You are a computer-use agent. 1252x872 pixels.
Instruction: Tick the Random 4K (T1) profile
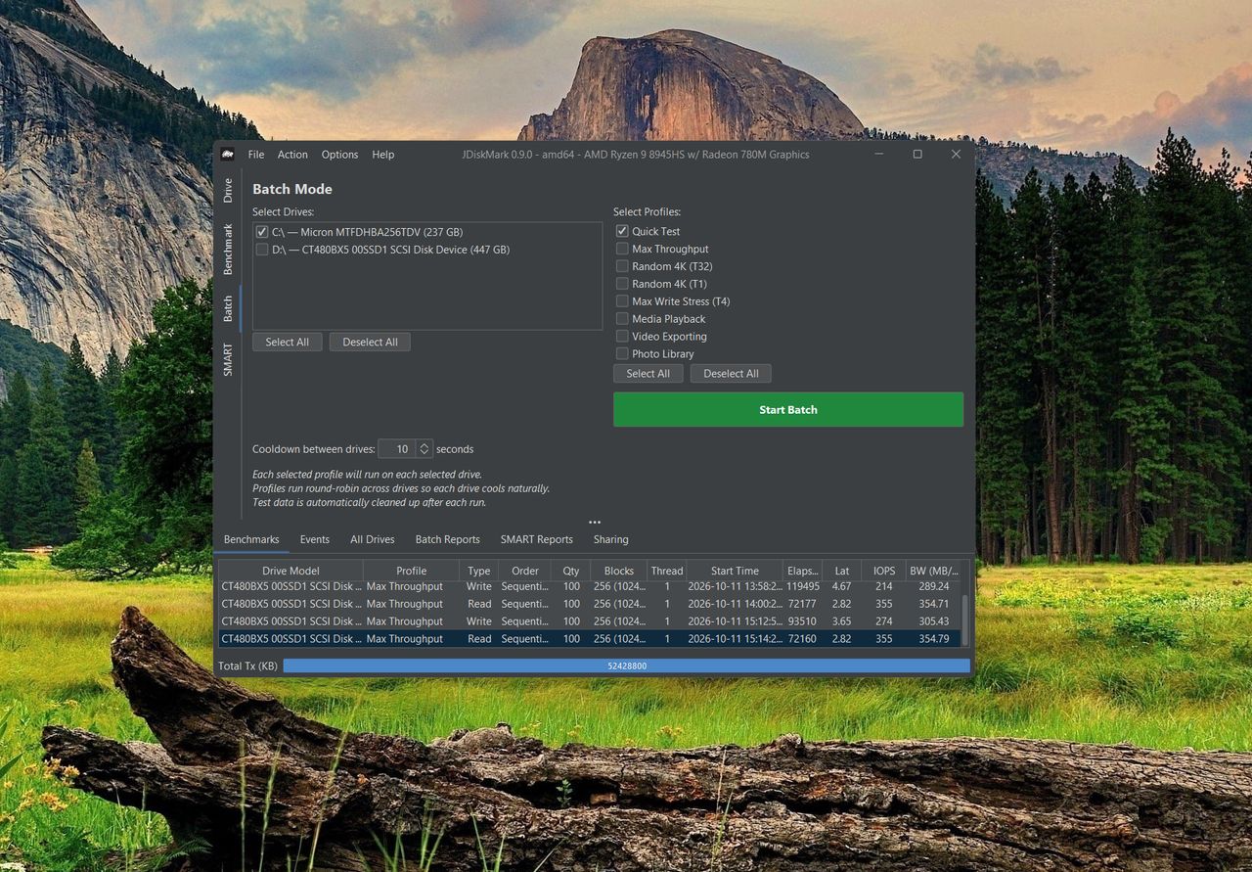click(622, 284)
